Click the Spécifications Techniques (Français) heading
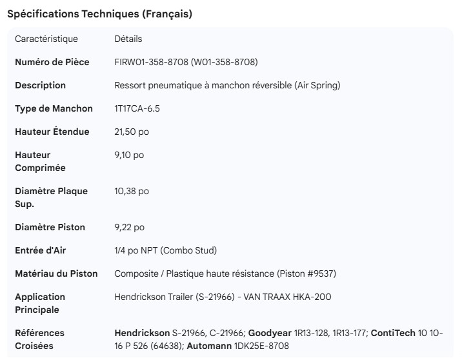462x358 pixels. pyautogui.click(x=99, y=14)
